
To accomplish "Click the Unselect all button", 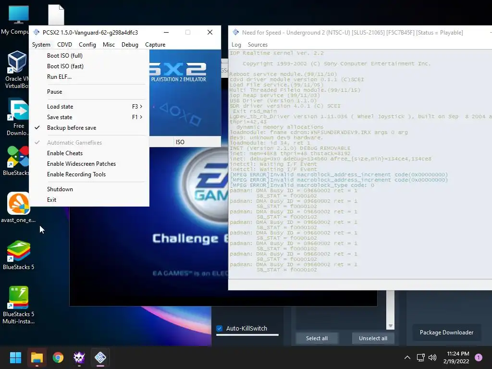I will click(x=373, y=338).
